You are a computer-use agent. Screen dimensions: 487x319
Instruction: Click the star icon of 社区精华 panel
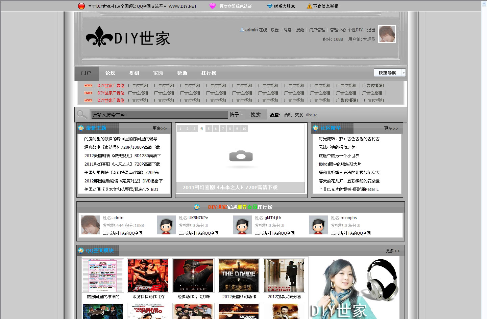coord(315,128)
